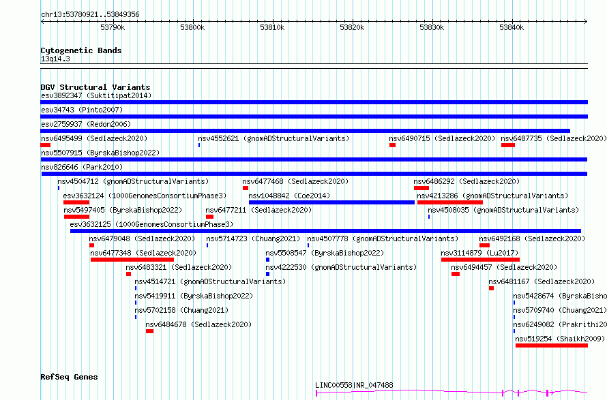Viewport: 607px width, 400px height.
Task: Open the esv2759937 (Redon2006) variant label
Action: pyautogui.click(x=86, y=124)
